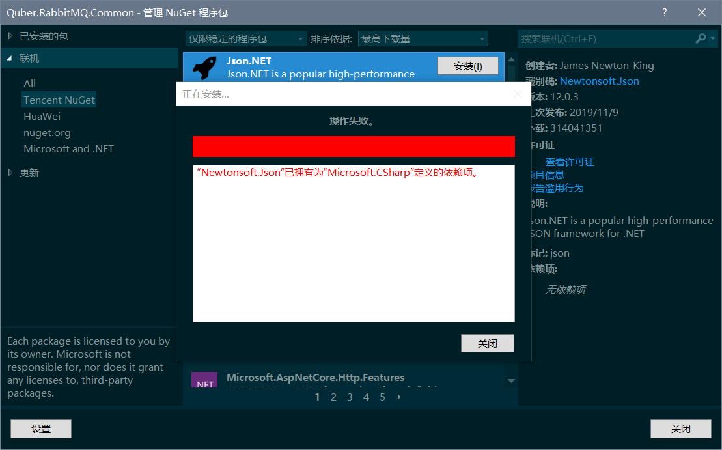Select the Tencent NuGet source

pos(59,100)
